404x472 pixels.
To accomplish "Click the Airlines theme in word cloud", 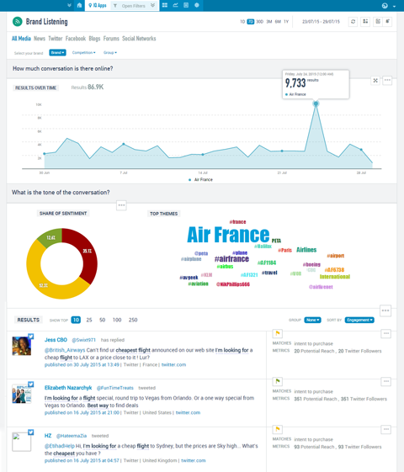I will [306, 250].
